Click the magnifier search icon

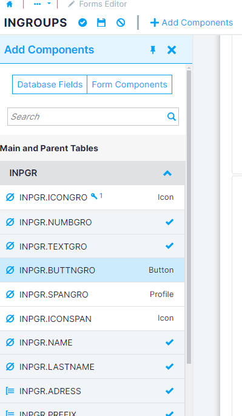point(172,117)
